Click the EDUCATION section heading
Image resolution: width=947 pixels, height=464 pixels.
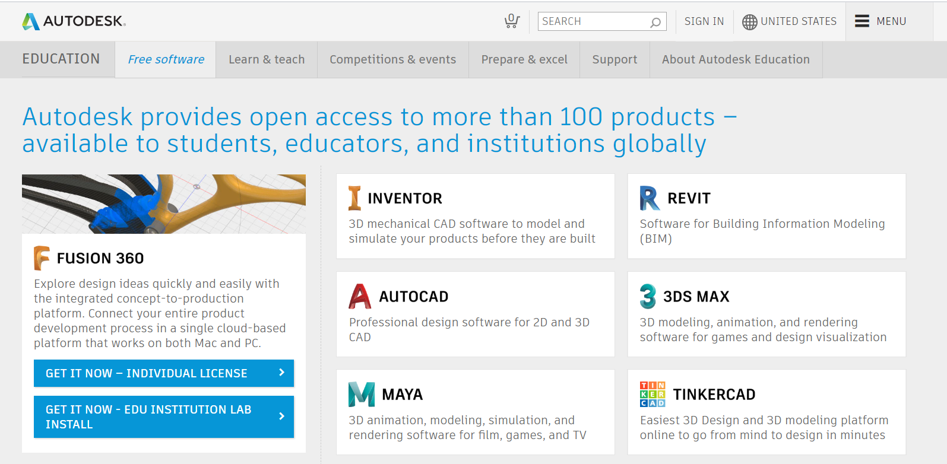(61, 59)
